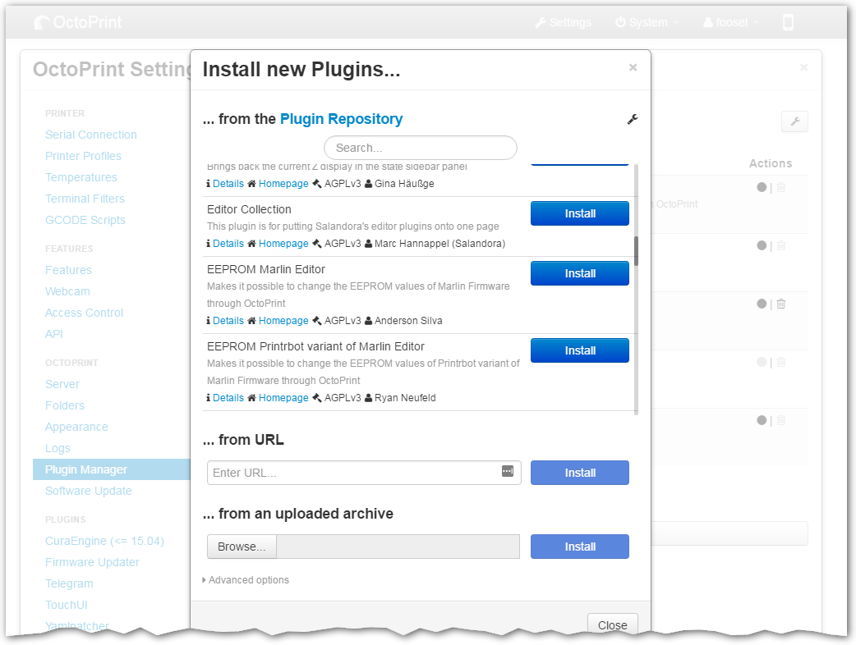
Task: Close the Install new Plugins dialog via X
Action: point(633,68)
